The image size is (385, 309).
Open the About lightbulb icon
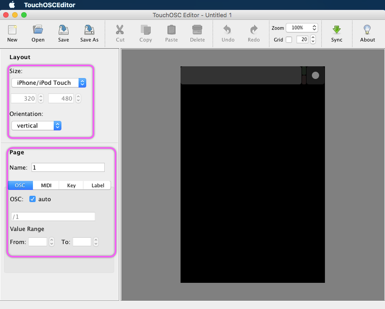coord(368,30)
